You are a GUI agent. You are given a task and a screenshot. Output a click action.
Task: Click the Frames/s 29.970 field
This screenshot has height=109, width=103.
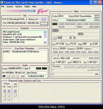[79, 49]
